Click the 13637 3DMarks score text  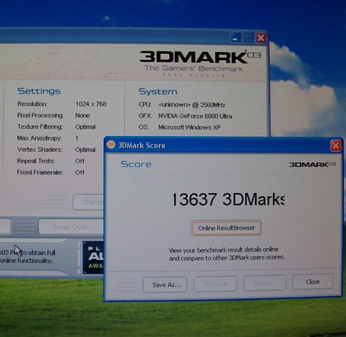pos(228,200)
